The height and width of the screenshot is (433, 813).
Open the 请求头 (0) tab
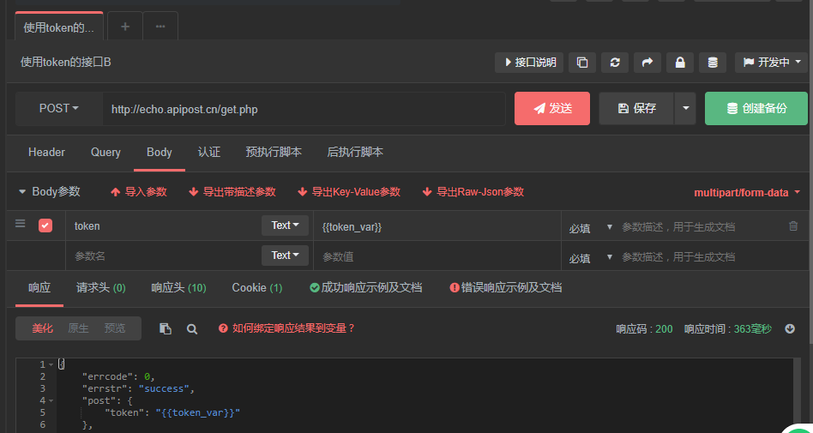101,288
